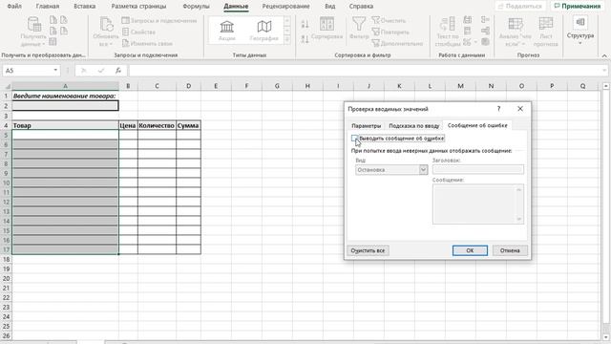Click the ОК button
The height and width of the screenshot is (344, 611).
coord(470,250)
